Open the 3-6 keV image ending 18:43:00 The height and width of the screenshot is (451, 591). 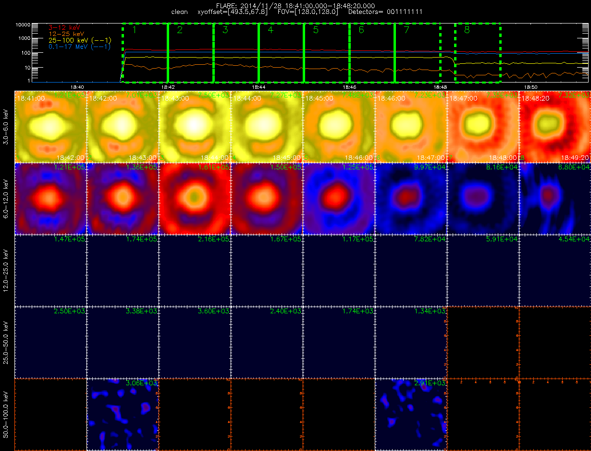[123, 127]
